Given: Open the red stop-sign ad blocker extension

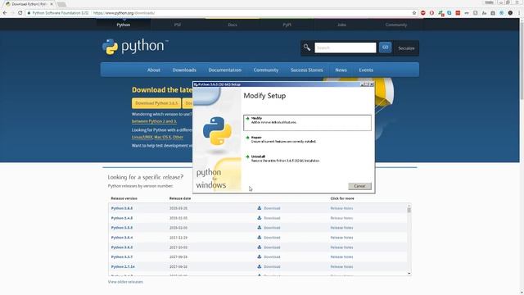Looking at the screenshot, I should 423,13.
